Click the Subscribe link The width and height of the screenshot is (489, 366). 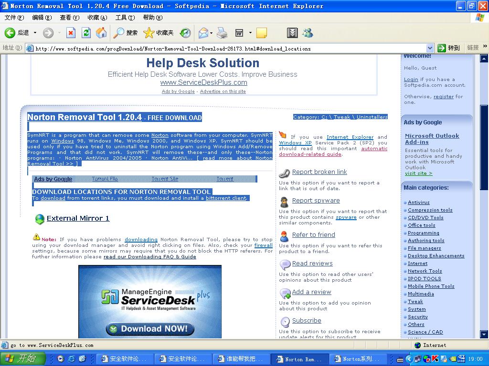pos(307,321)
